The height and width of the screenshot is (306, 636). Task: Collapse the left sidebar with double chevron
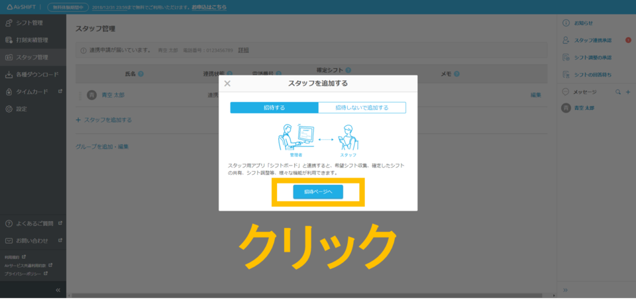58,290
